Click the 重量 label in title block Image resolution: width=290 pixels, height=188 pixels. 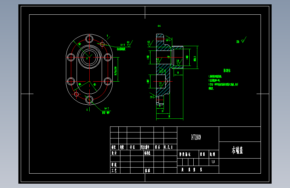(202, 154)
